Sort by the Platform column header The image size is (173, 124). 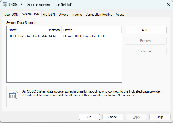(x=54, y=30)
